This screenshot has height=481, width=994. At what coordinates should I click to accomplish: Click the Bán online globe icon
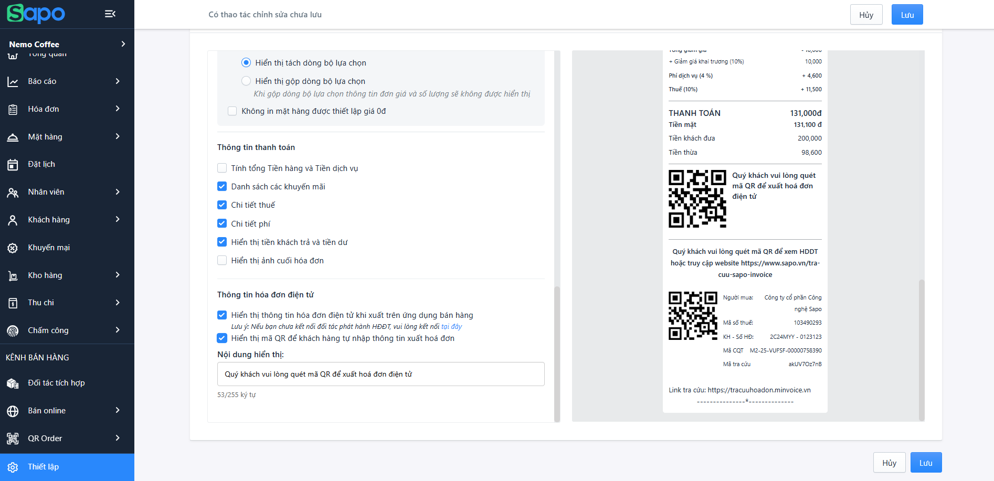point(13,411)
